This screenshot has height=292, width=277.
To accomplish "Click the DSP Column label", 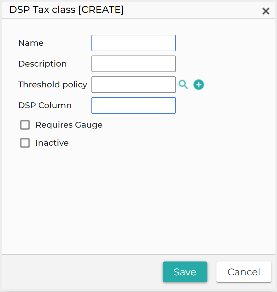I will coord(45,105).
